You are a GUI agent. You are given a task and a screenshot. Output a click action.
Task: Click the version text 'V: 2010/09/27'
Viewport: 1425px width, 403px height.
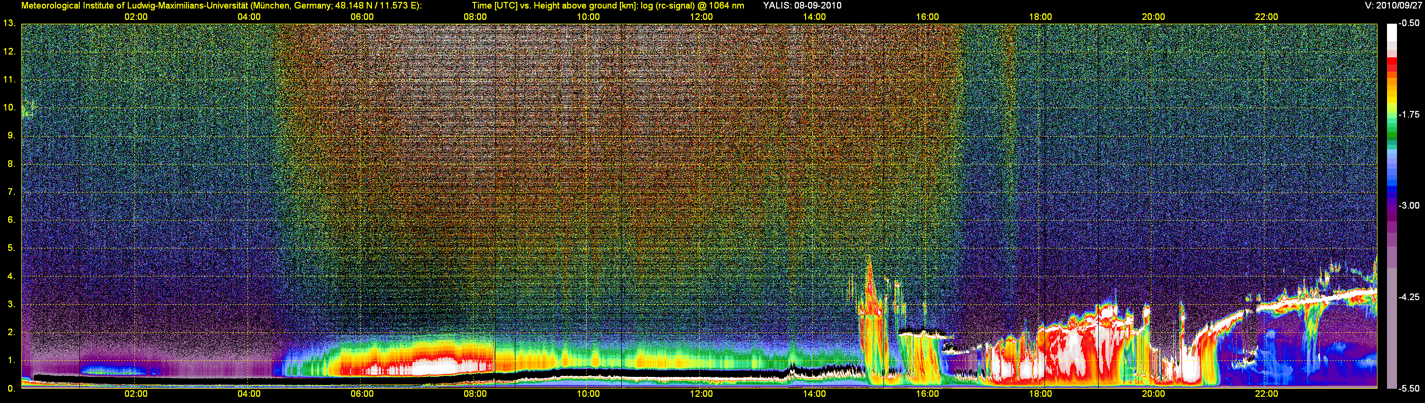click(1393, 6)
